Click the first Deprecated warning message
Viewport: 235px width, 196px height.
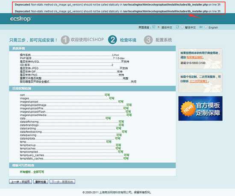117,5
